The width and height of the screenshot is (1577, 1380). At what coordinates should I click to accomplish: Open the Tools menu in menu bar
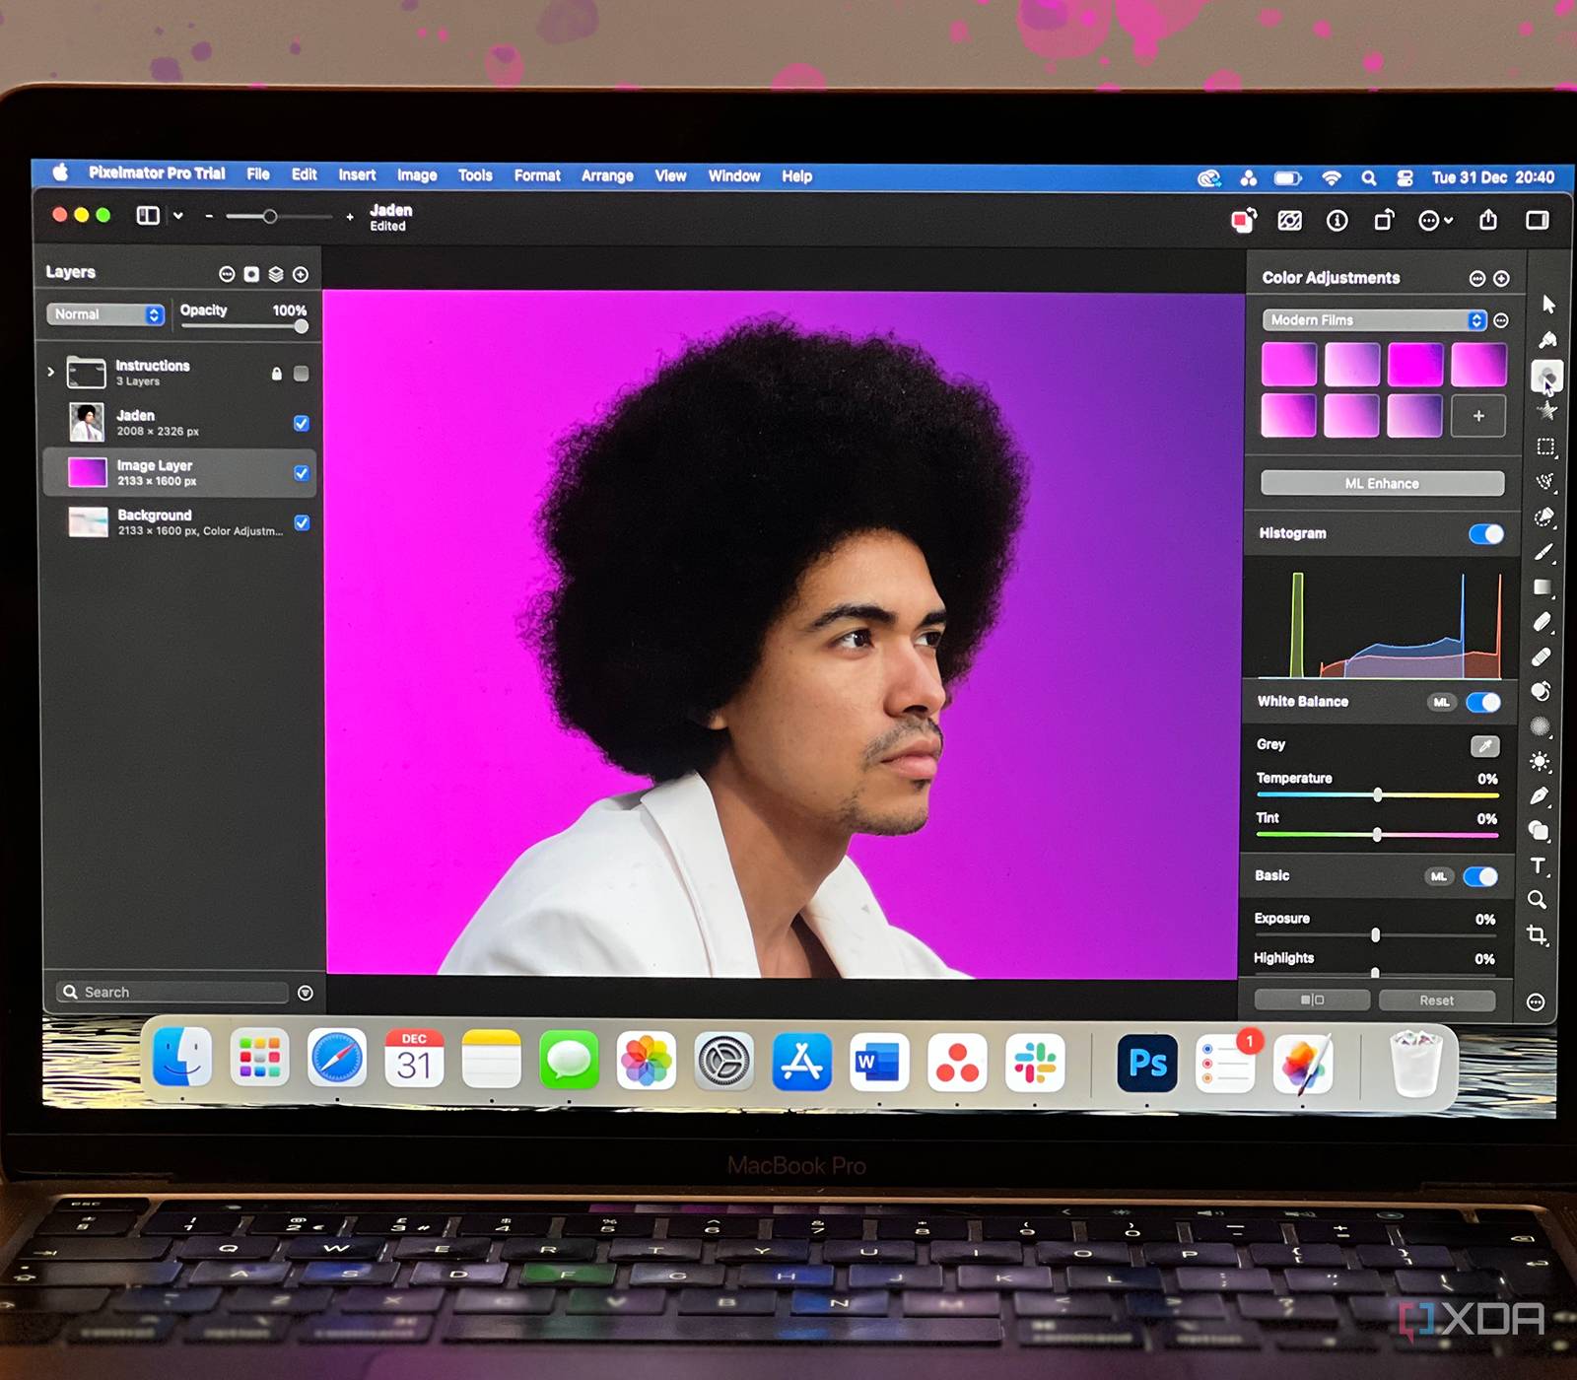tap(474, 175)
